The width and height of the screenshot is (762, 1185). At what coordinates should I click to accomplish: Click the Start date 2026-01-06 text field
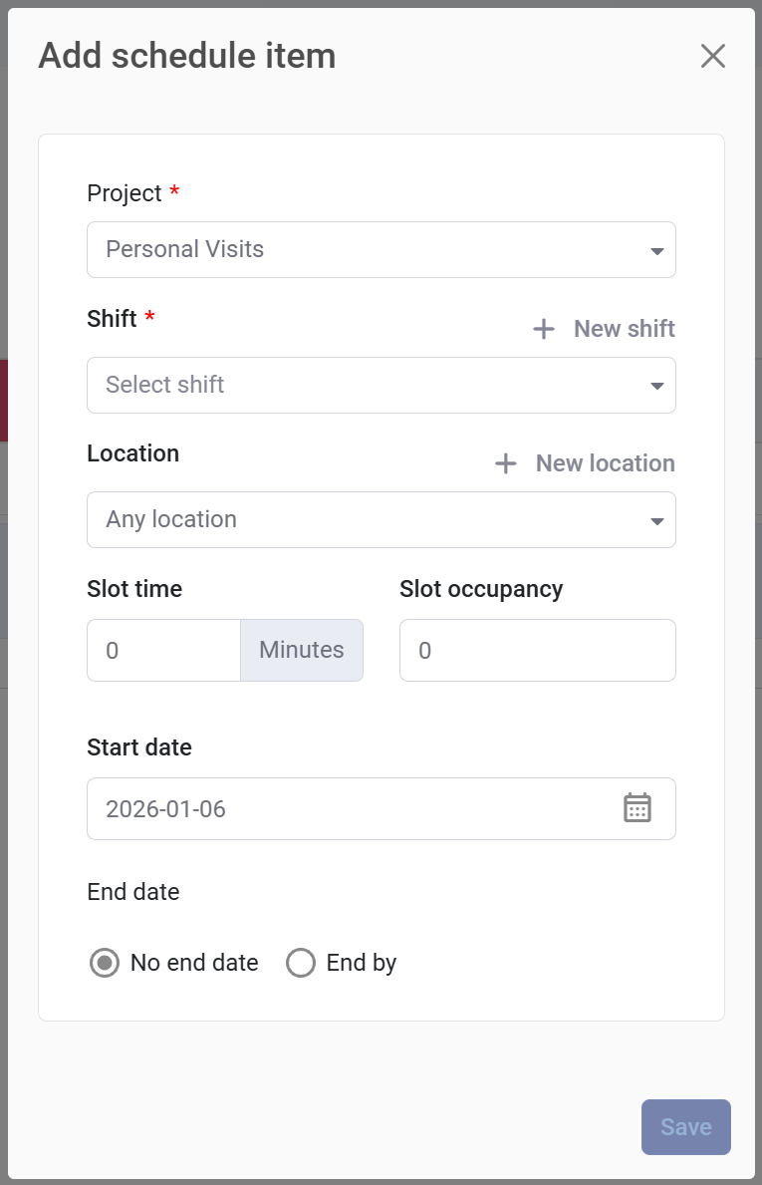349,808
